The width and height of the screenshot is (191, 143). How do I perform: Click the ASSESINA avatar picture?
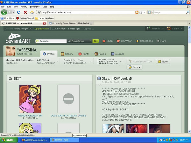coord(11,51)
